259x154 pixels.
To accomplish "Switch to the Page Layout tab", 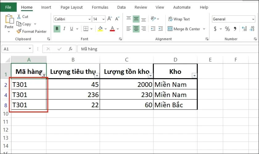I will click(72, 7).
